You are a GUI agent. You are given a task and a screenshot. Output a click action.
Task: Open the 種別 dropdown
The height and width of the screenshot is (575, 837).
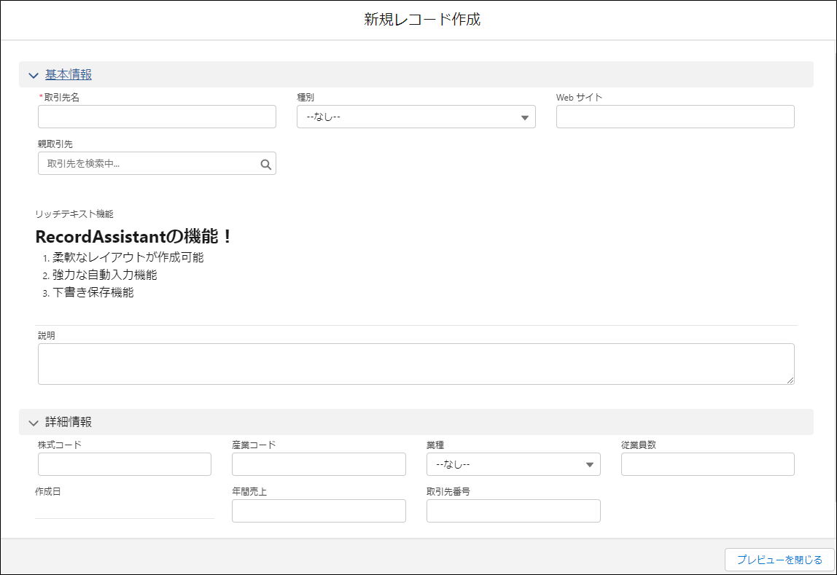[416, 117]
